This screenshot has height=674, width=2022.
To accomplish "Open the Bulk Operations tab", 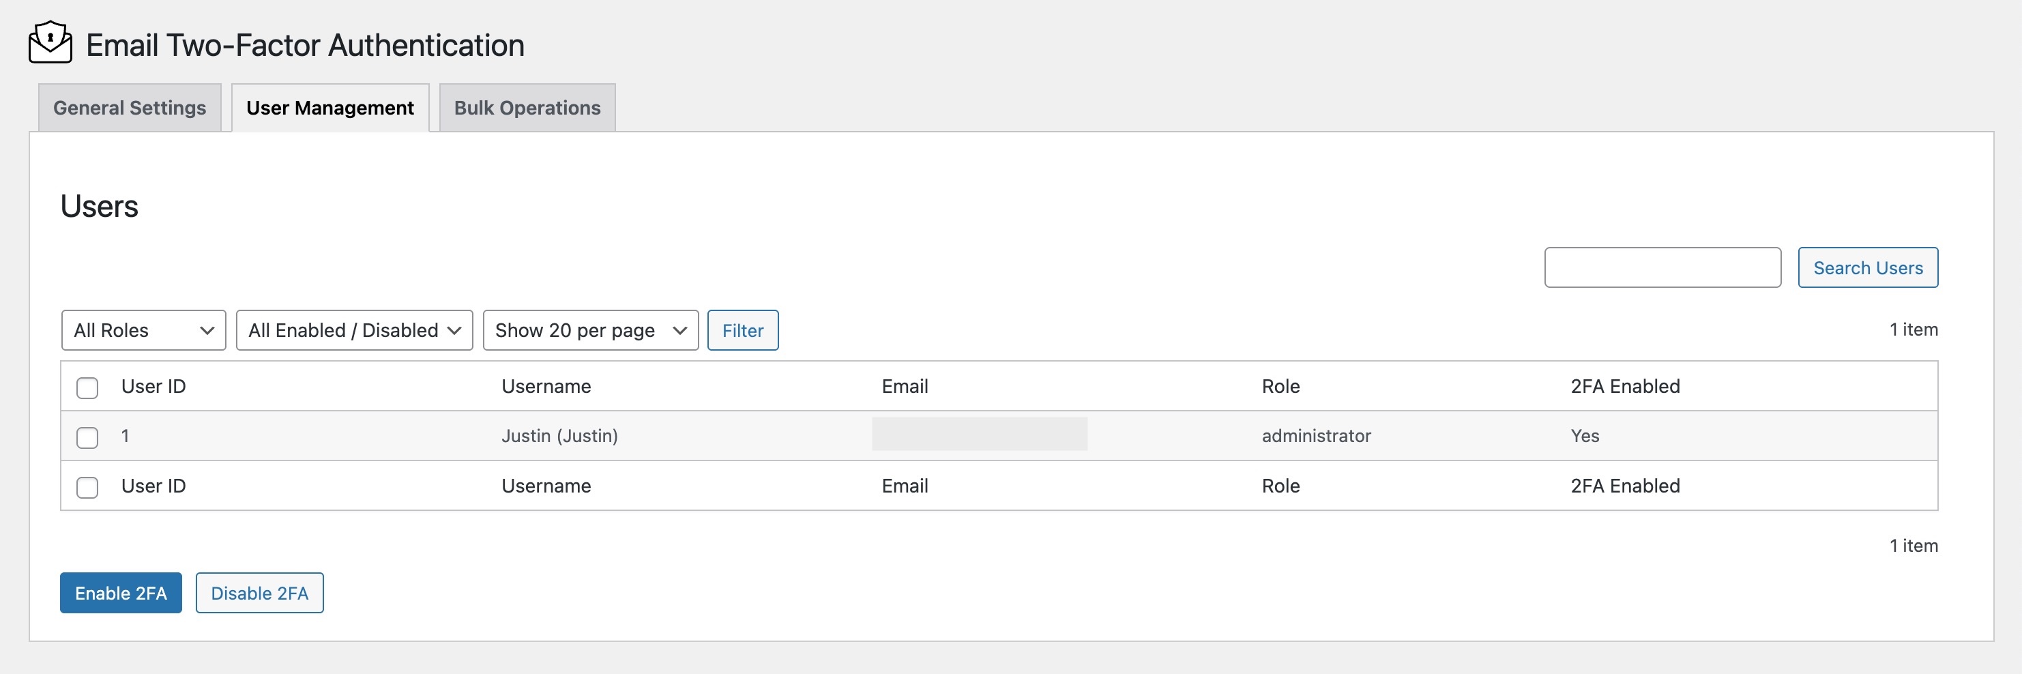I will point(527,108).
